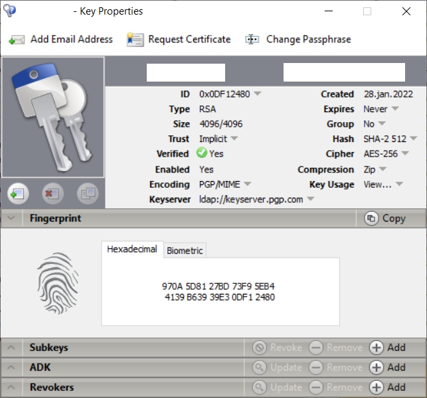Viewport: 427px width, 398px height.
Task: Select the Hexadecimal tab
Action: coord(132,249)
